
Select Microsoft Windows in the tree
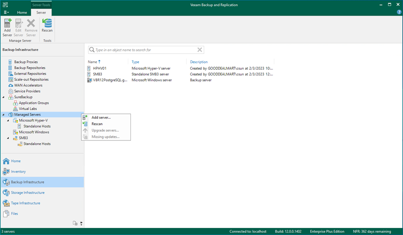34,132
